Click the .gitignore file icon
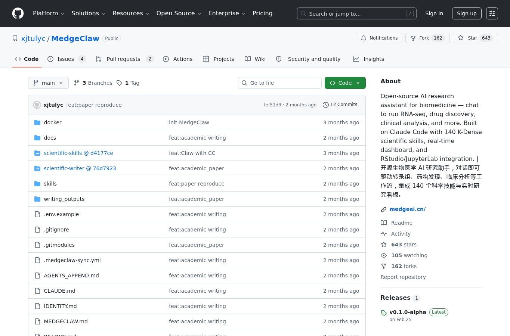This screenshot has width=510, height=336. [37, 230]
